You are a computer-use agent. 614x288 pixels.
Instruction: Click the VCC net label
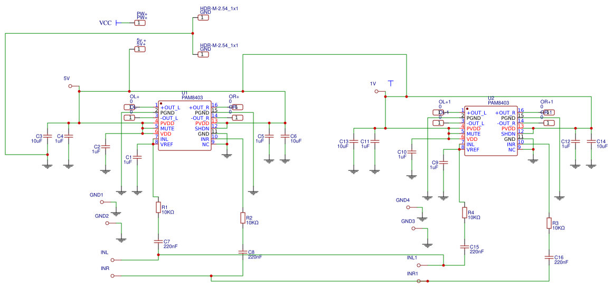click(105, 23)
